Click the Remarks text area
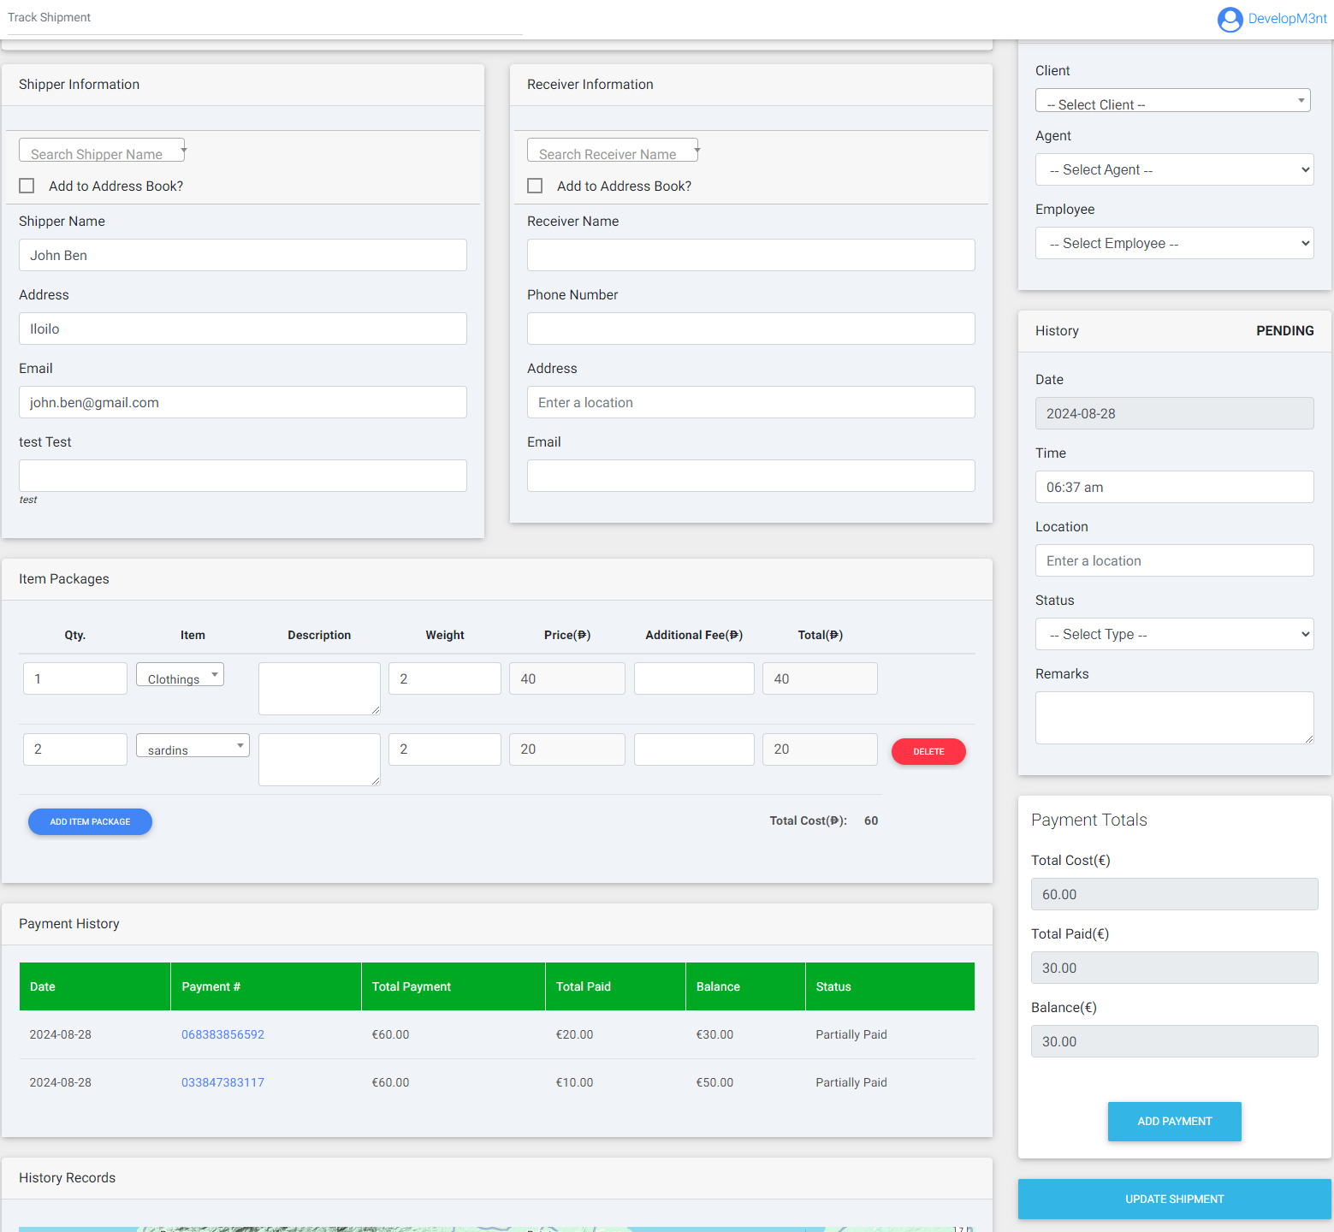Screen dimensions: 1334x1232 1174,717
